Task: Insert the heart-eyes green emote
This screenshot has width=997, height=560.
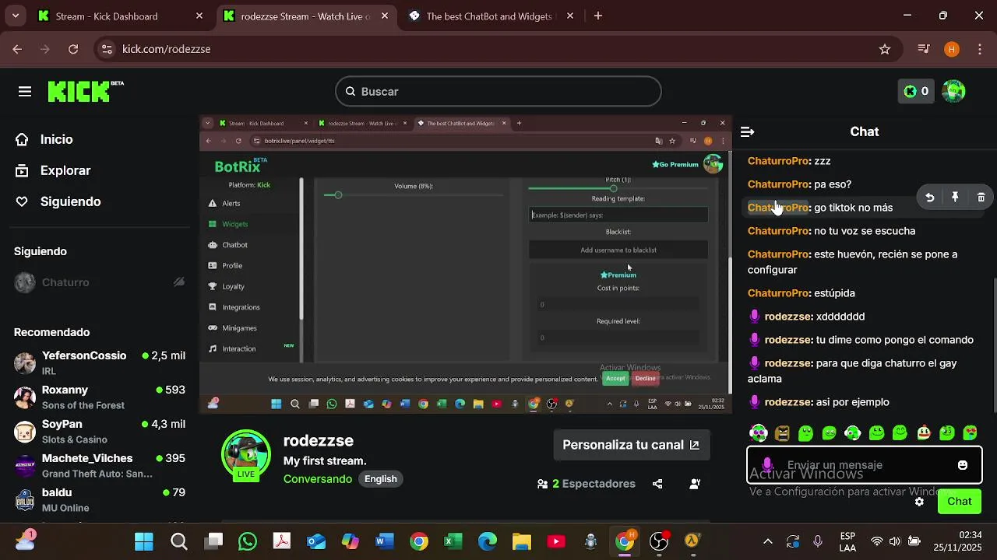Action: point(971,432)
